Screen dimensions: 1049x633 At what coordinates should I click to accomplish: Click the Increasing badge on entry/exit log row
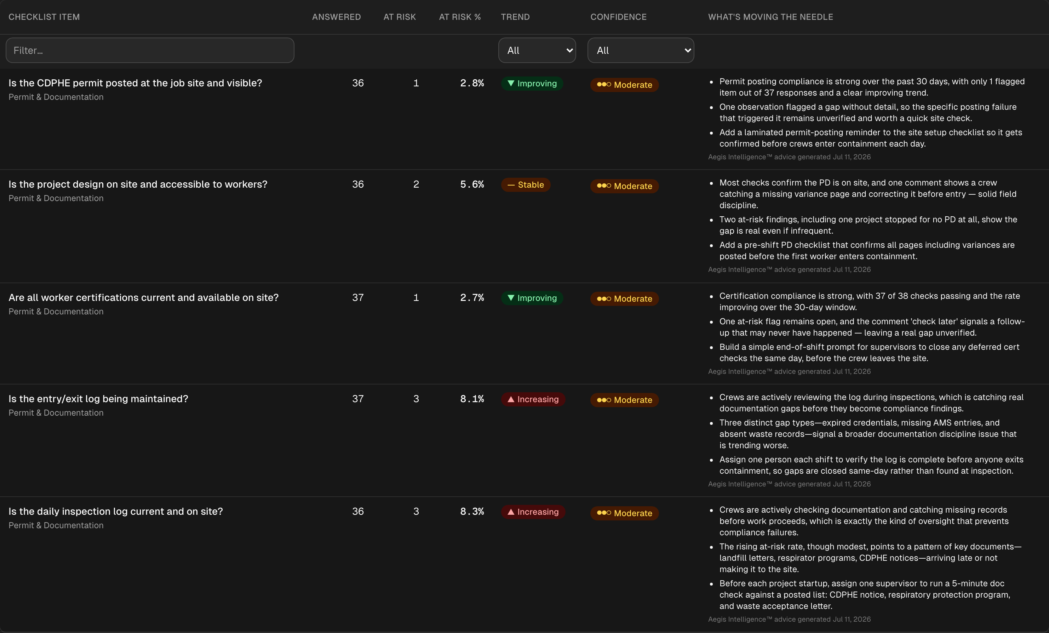pos(533,400)
